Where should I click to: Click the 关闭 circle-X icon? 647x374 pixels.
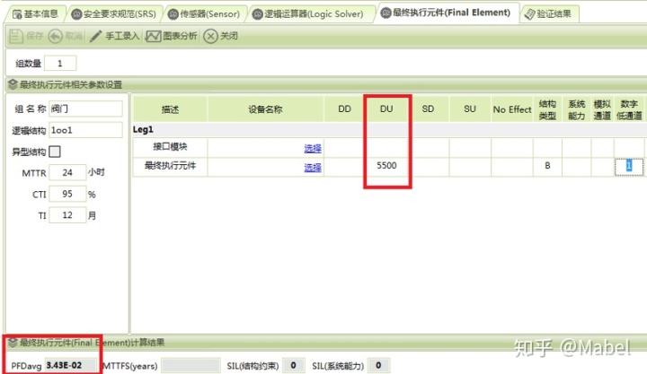coord(210,36)
